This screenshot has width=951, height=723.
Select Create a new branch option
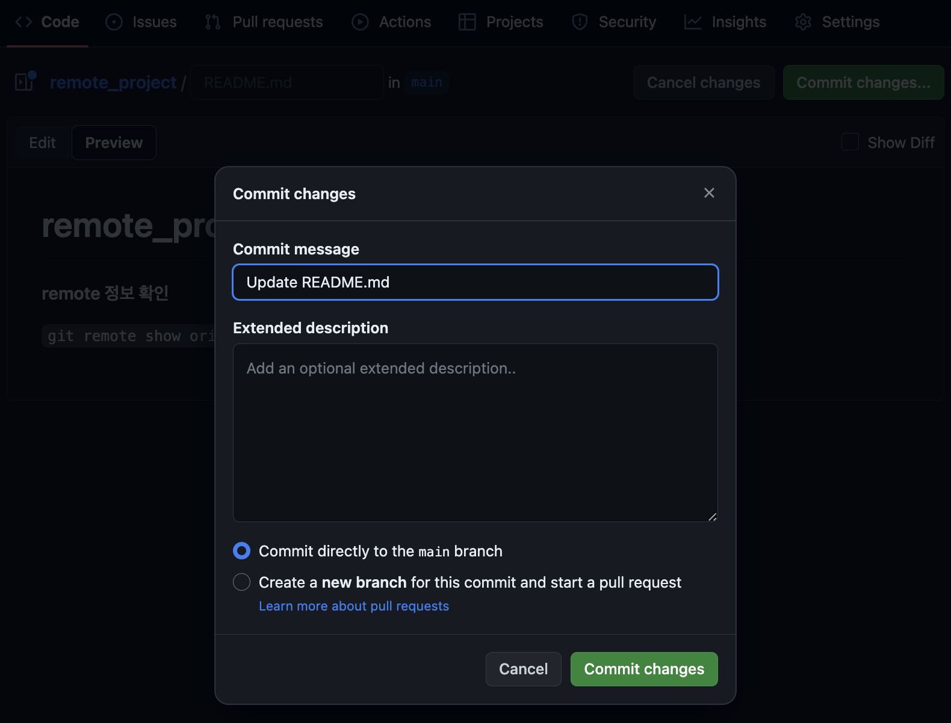(x=241, y=582)
